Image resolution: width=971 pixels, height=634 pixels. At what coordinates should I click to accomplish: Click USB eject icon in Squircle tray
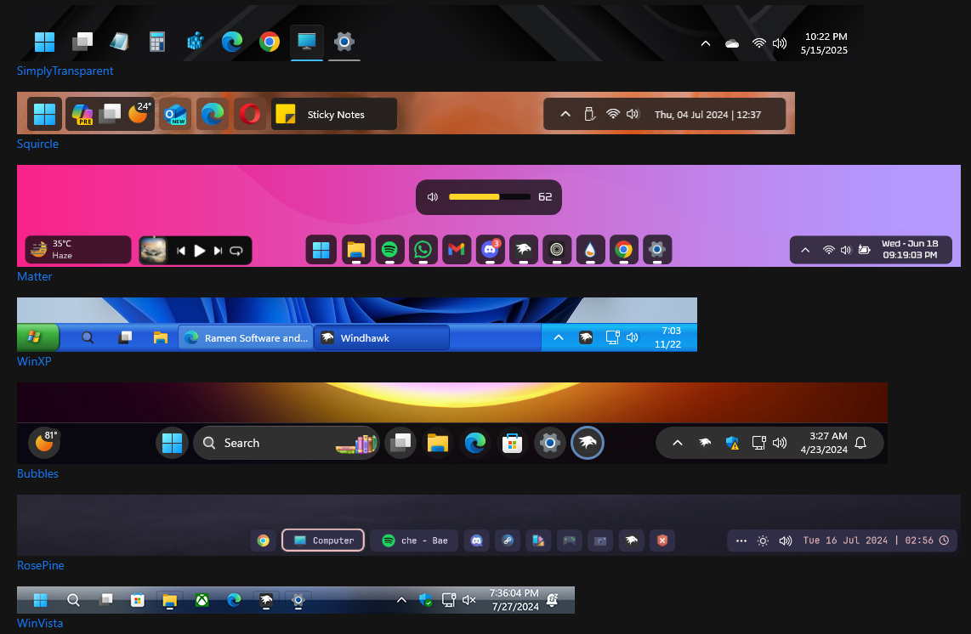pos(589,114)
